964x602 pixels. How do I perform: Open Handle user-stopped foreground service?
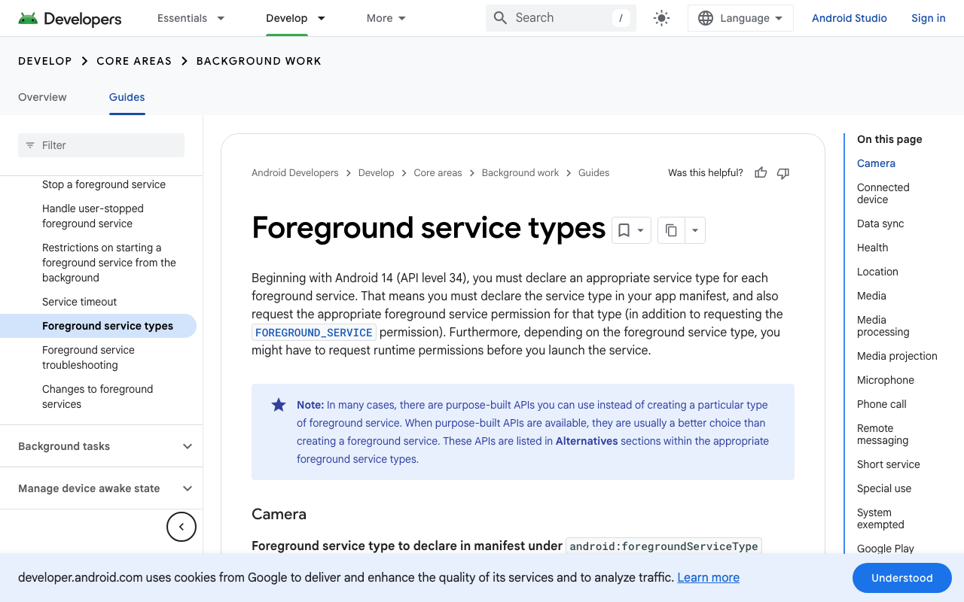point(93,216)
